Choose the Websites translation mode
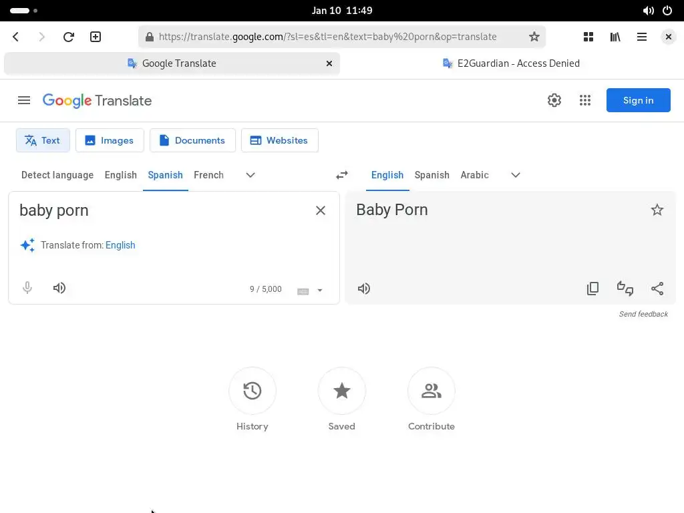Screen dimensions: 684x513 pos(280,140)
